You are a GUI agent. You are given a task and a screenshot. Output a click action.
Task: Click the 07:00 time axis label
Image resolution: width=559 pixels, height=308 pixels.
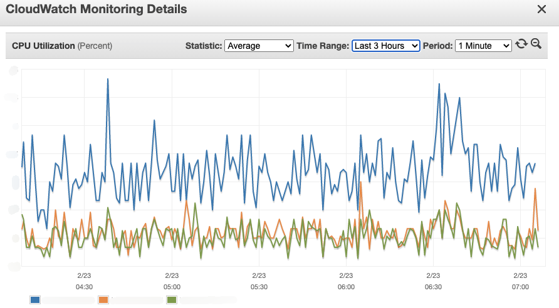coord(520,287)
